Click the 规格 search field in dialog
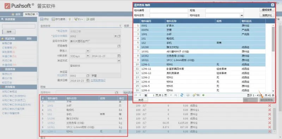 (x=225, y=11)
